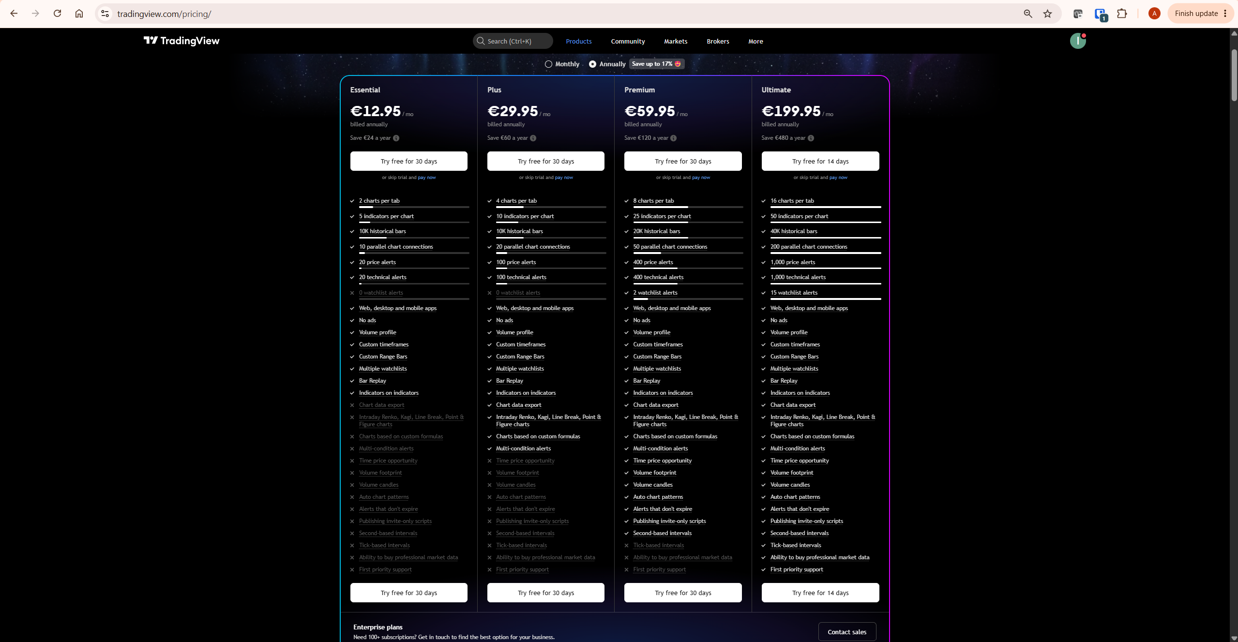The height and width of the screenshot is (642, 1238).
Task: Click Plus top Try free for 30 days
Action: [x=545, y=161]
